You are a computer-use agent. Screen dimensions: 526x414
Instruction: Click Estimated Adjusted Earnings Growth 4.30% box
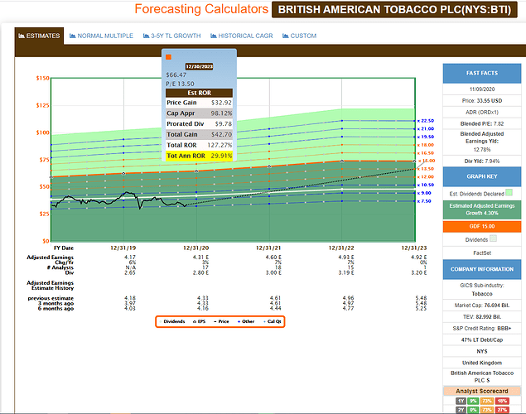(482, 209)
